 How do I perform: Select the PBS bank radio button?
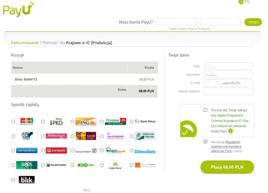click(x=102, y=150)
